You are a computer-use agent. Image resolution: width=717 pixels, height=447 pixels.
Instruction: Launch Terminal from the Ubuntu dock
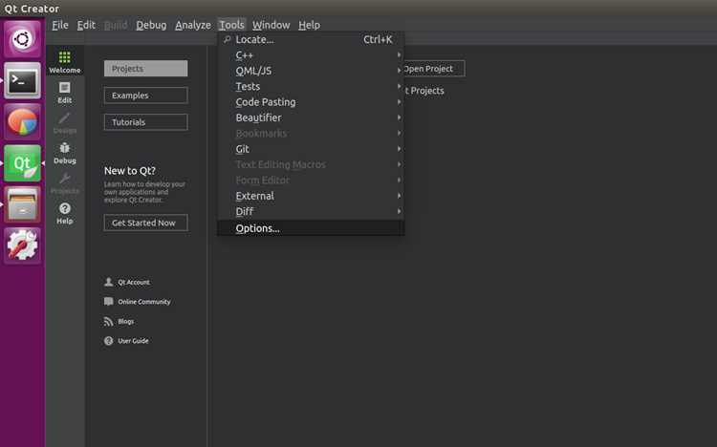22,80
